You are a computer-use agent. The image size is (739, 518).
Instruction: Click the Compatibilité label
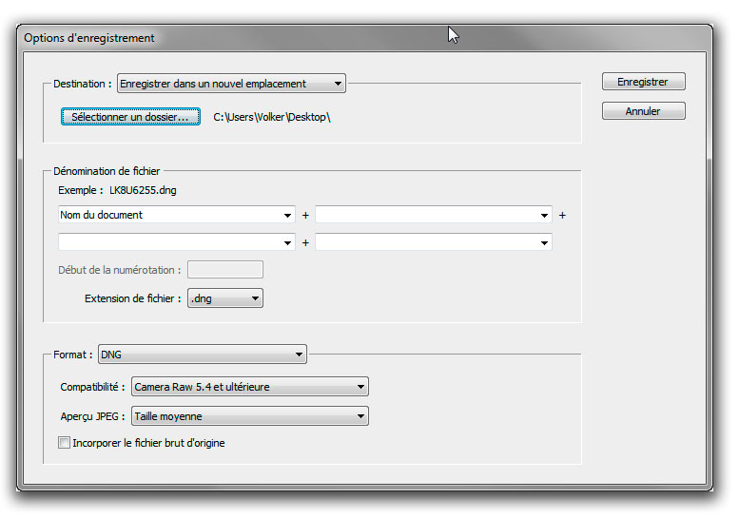tap(92, 387)
